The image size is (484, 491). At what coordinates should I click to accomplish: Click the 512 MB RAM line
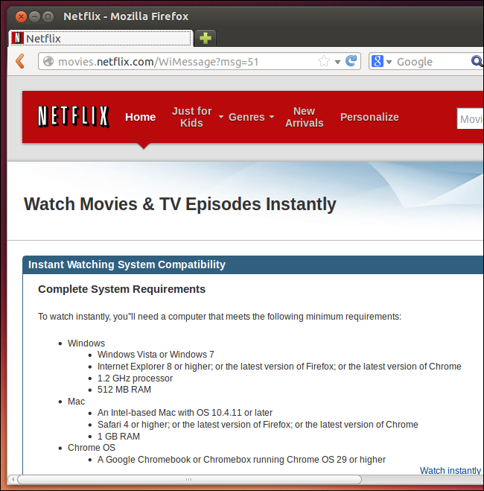click(x=124, y=390)
